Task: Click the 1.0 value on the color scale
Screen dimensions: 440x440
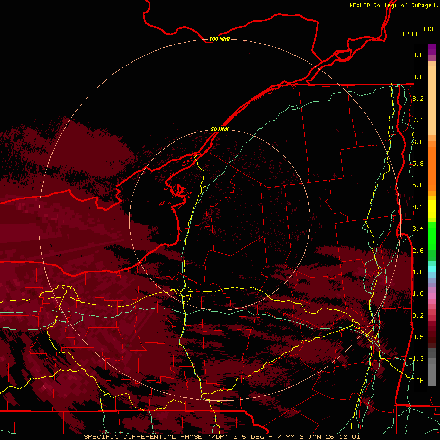Action: [x=418, y=294]
